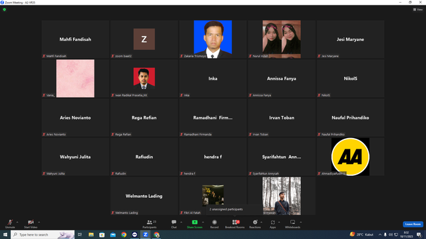
Task: Click the Irvan Toban participant name
Action: (282, 118)
